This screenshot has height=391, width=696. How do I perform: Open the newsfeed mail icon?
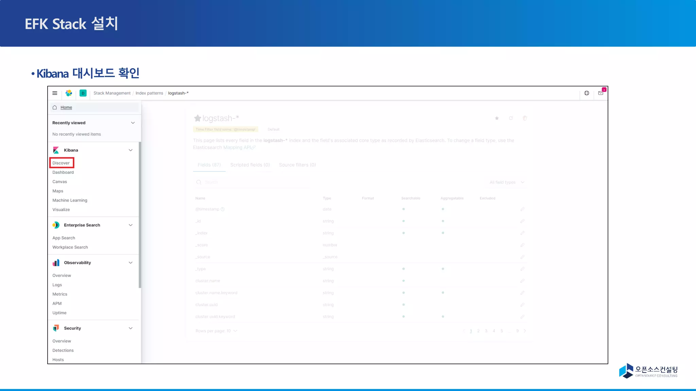click(601, 93)
